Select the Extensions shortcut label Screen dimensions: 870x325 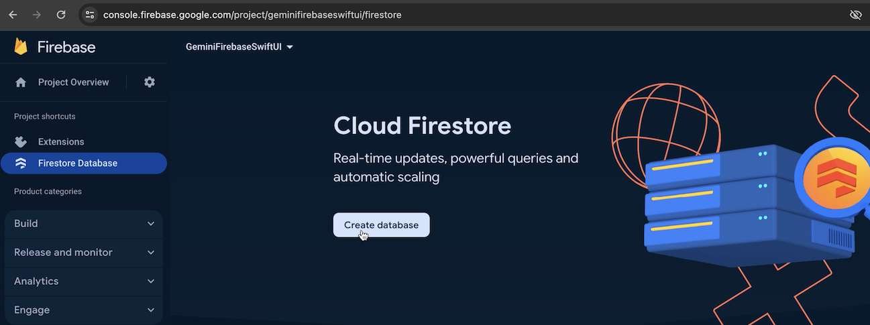tap(61, 142)
